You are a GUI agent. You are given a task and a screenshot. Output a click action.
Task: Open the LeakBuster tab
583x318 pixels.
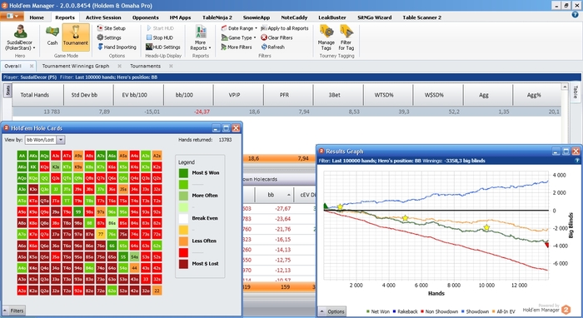point(332,17)
